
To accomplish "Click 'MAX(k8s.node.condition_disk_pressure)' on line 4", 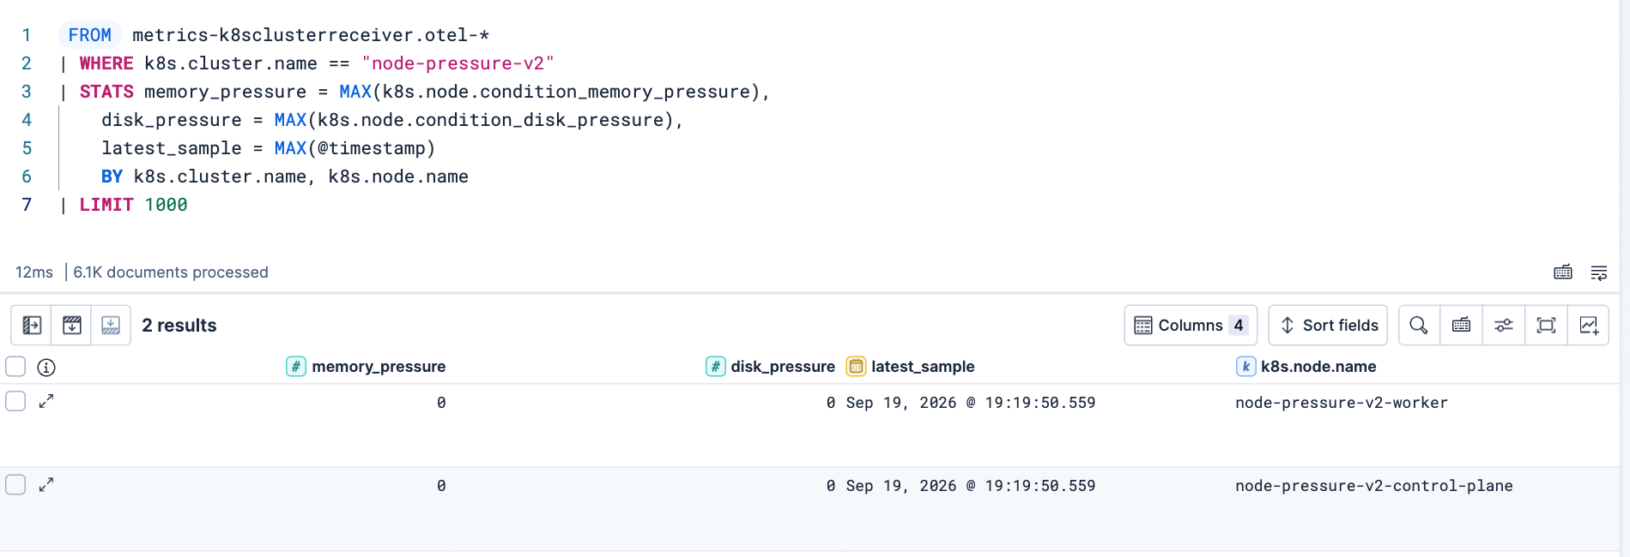I will 474,120.
